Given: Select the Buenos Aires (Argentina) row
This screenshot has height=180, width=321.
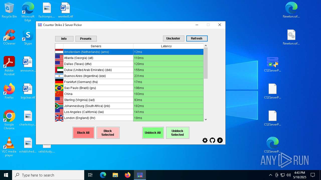Looking at the screenshot, I should [x=129, y=76].
